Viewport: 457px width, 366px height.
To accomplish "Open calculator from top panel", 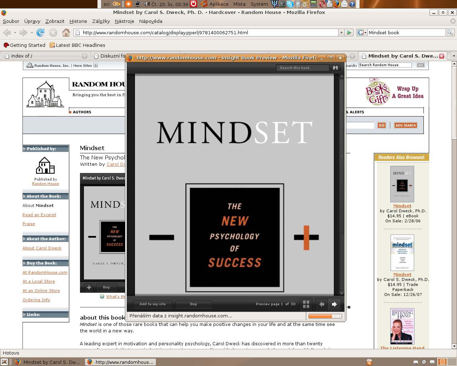I will pyautogui.click(x=313, y=4).
